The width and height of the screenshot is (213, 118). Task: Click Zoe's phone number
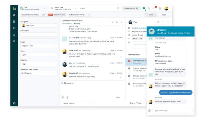click(x=139, y=31)
